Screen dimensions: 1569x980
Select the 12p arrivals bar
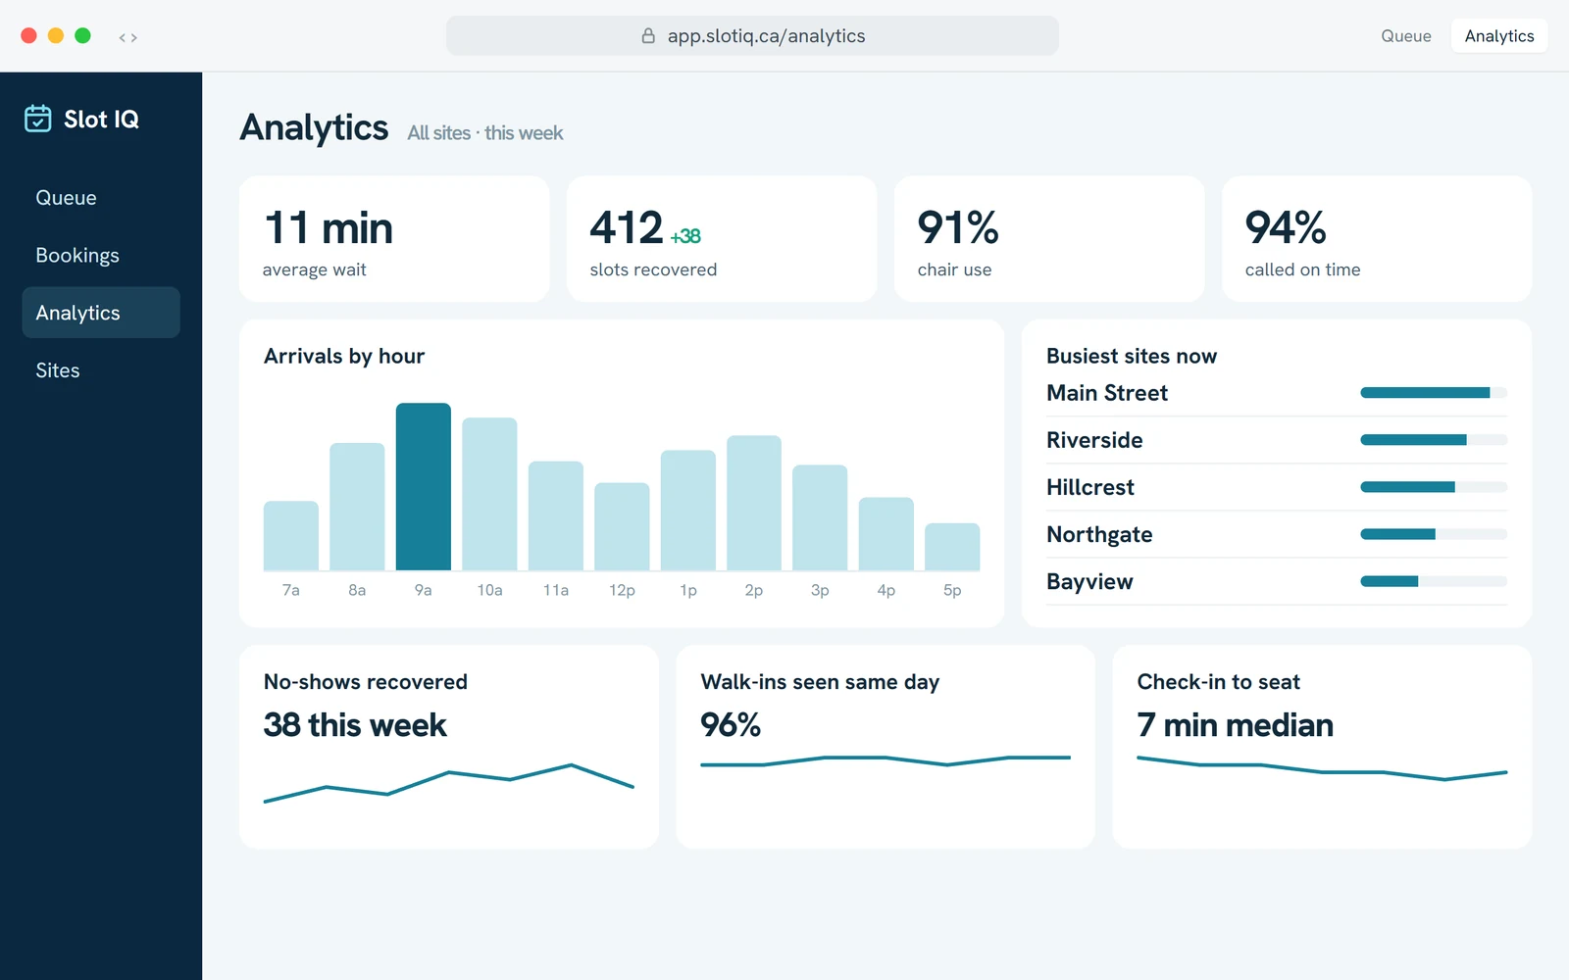click(x=622, y=526)
